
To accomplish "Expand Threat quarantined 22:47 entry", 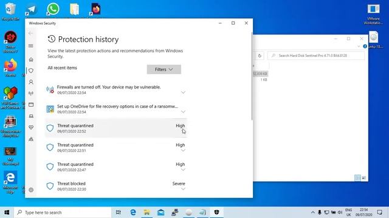I will (183, 170).
